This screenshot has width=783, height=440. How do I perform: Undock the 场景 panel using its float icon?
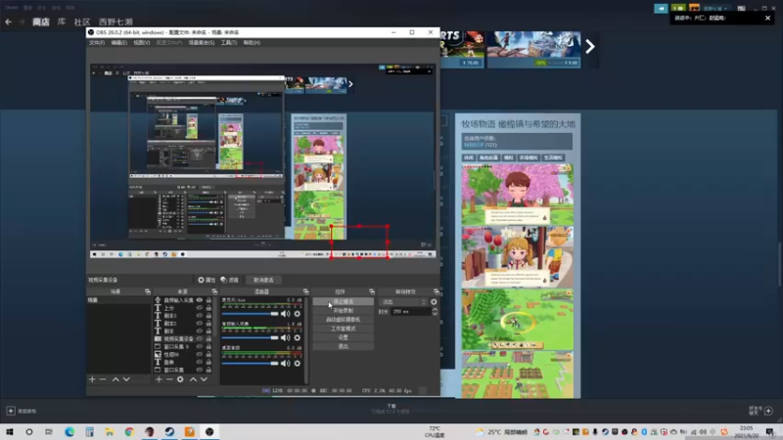pyautogui.click(x=148, y=291)
